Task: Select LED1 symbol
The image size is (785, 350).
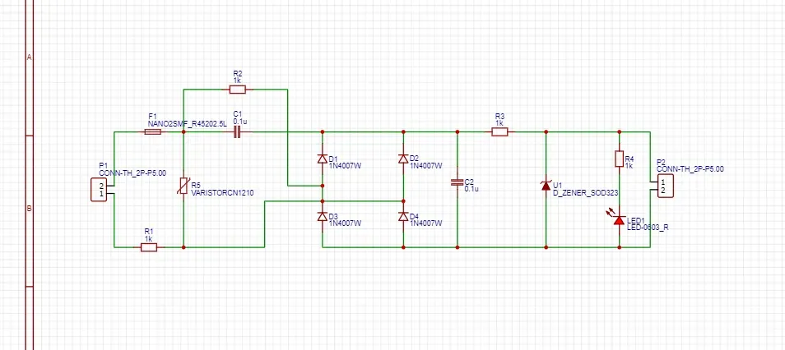Action: click(x=619, y=219)
